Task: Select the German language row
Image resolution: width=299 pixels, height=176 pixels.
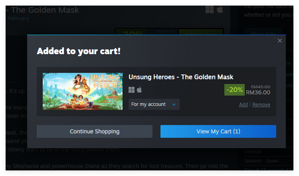Action: [253, 152]
